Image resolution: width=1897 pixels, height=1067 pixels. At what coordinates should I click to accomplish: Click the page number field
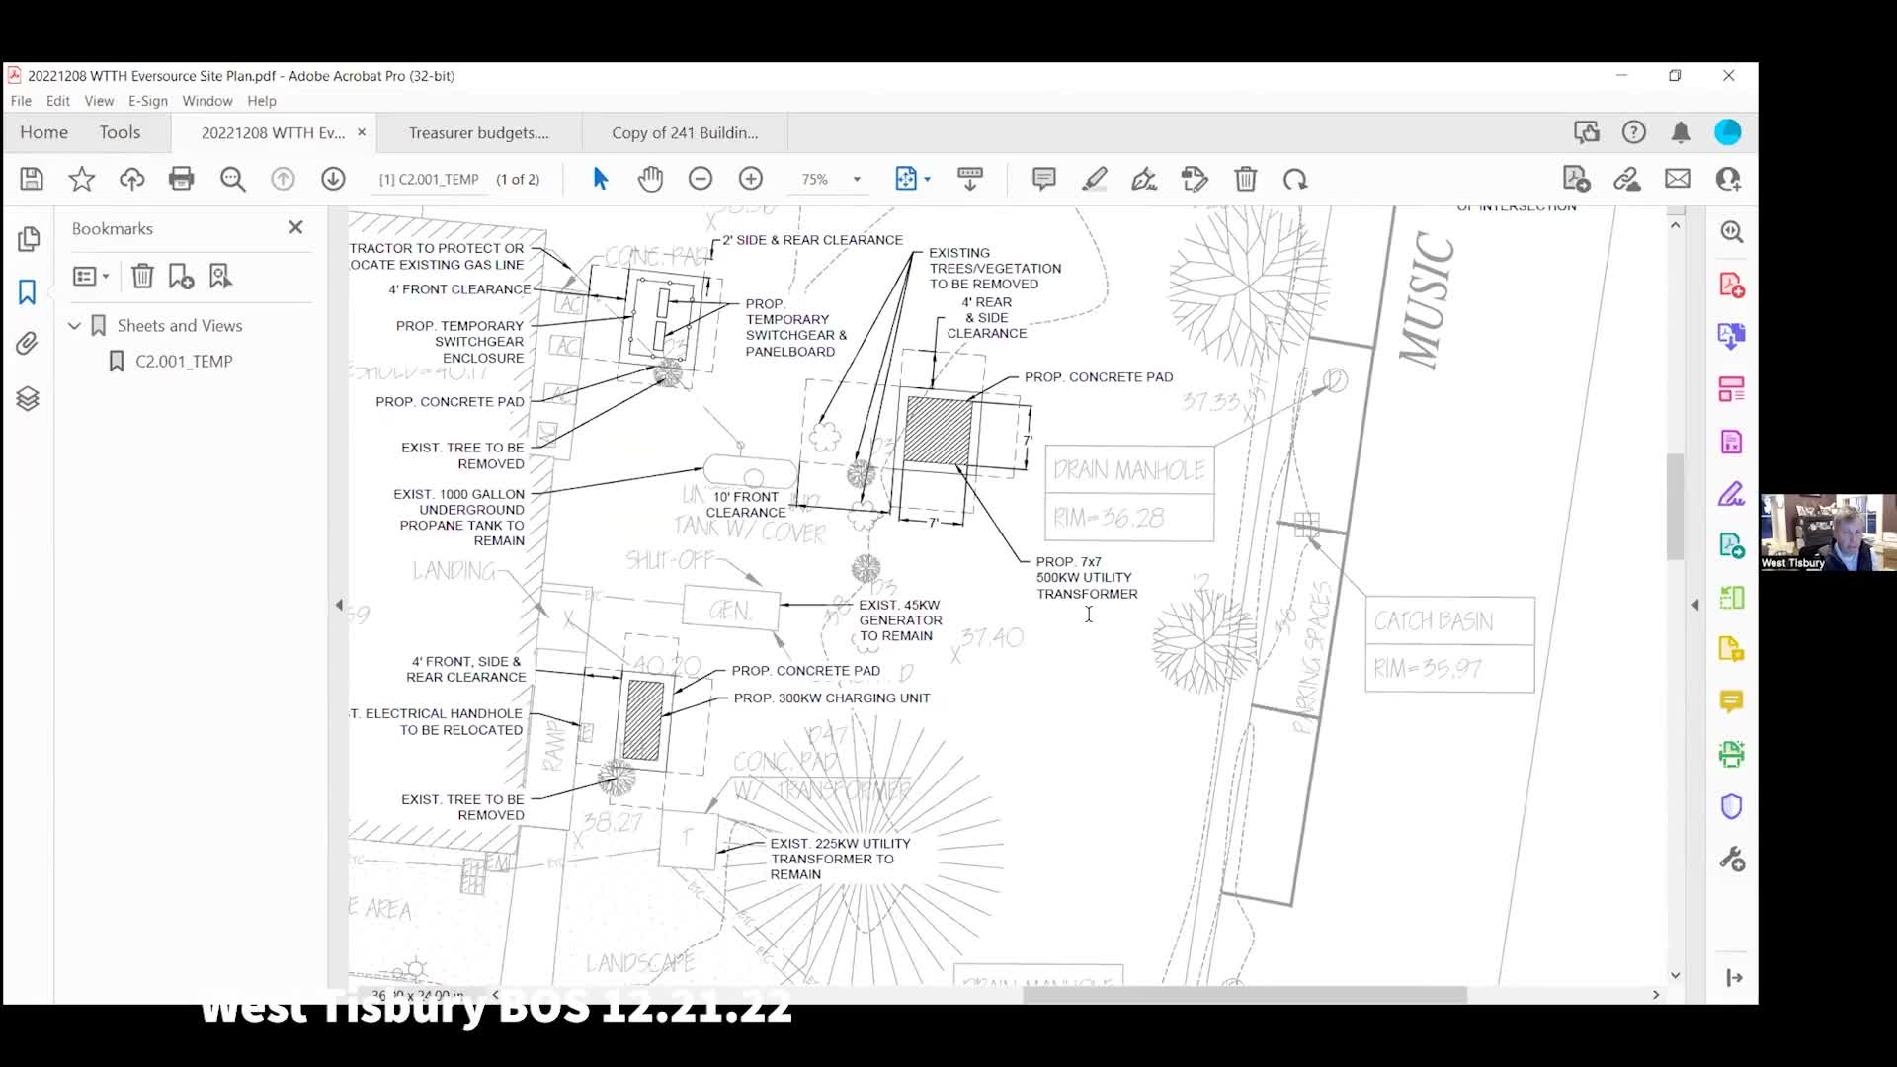point(429,179)
